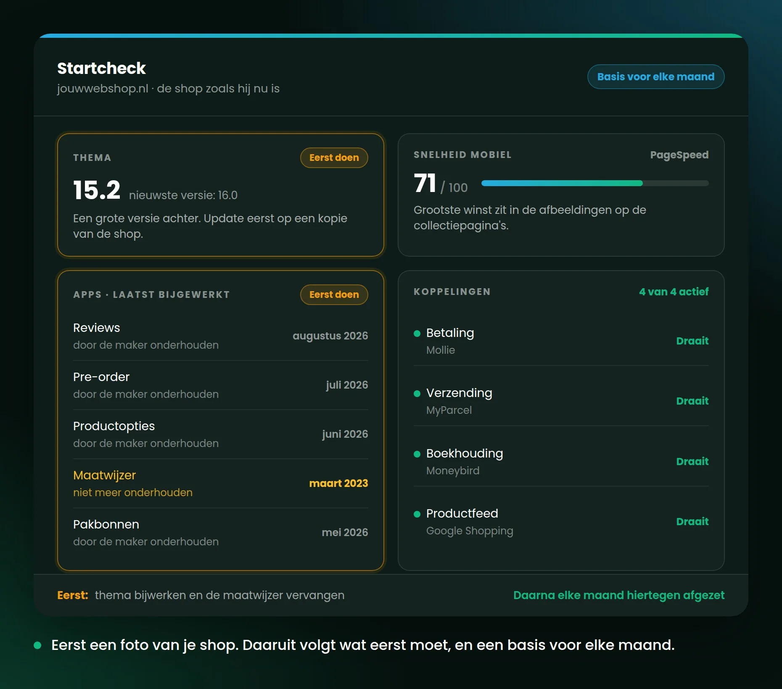Click 'niet meer onderhouden' warning text
This screenshot has height=689, width=782.
[x=133, y=493]
